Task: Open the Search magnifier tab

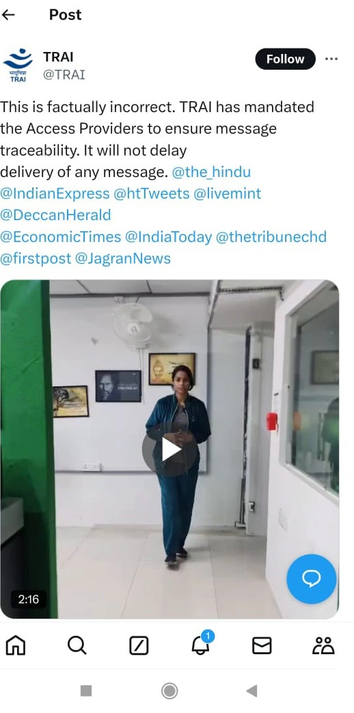Action: [77, 645]
